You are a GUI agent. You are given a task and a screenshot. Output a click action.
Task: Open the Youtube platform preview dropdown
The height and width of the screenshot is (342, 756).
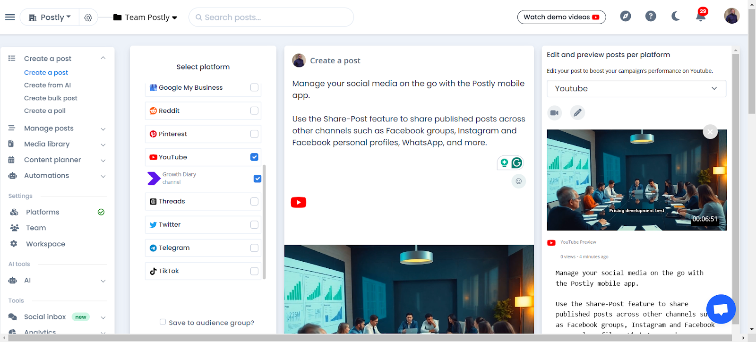(636, 88)
